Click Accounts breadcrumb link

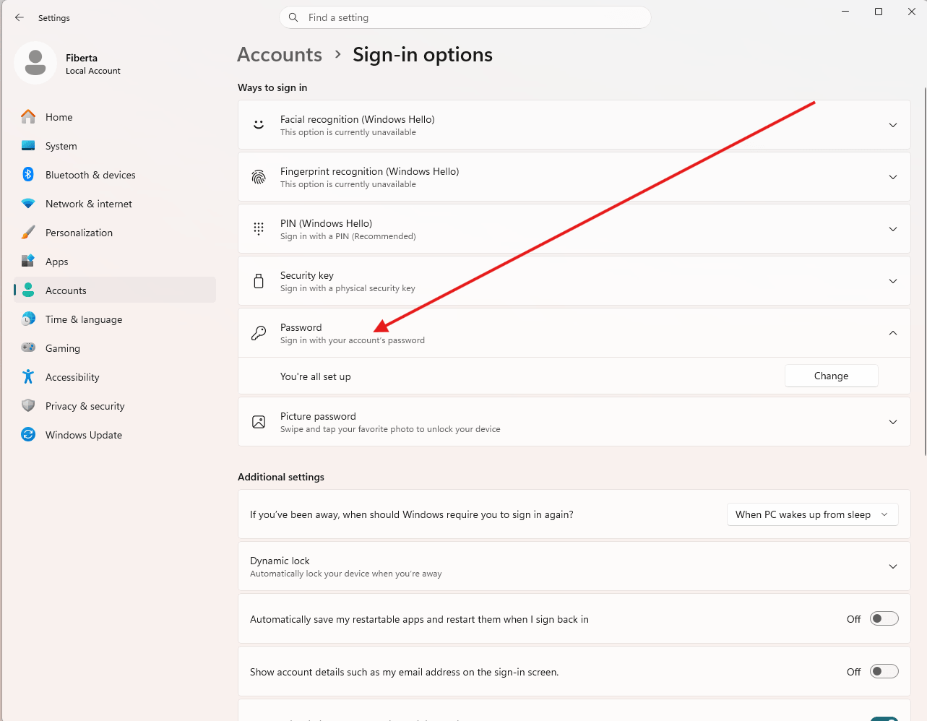280,55
